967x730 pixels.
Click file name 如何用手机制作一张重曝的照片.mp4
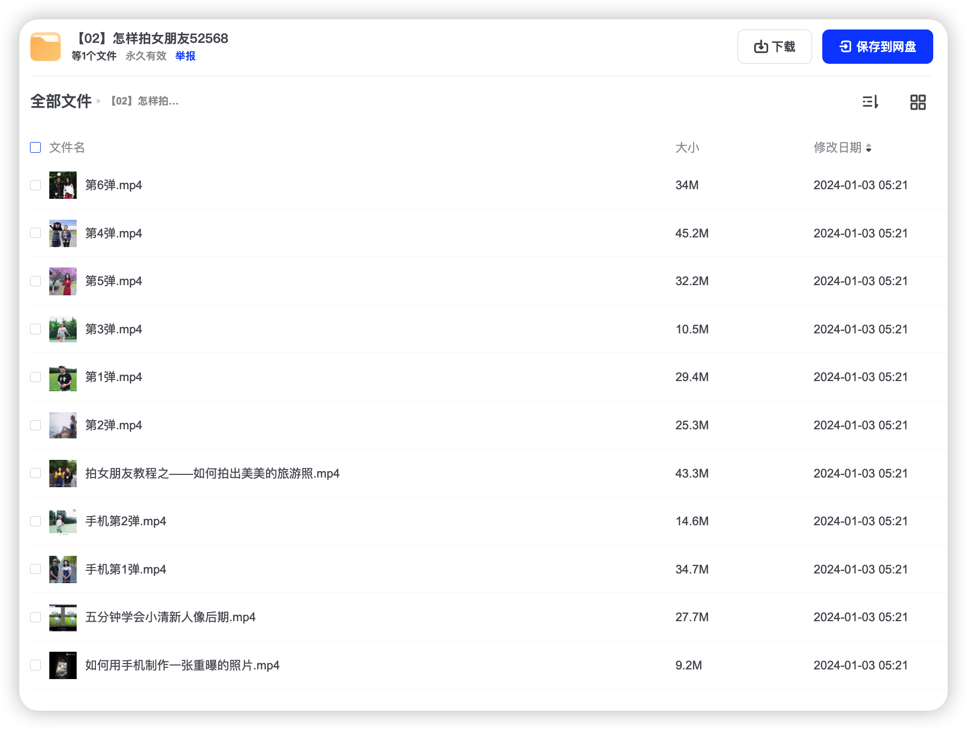182,665
